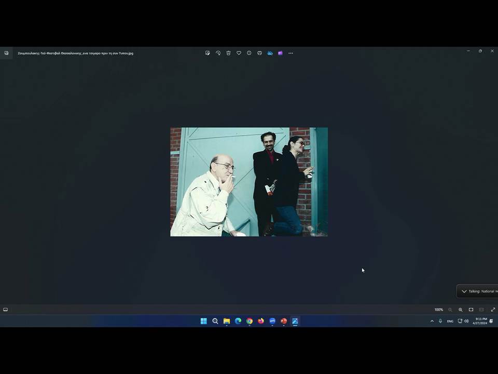
Task: Change the ENG input language
Action: coord(450,321)
